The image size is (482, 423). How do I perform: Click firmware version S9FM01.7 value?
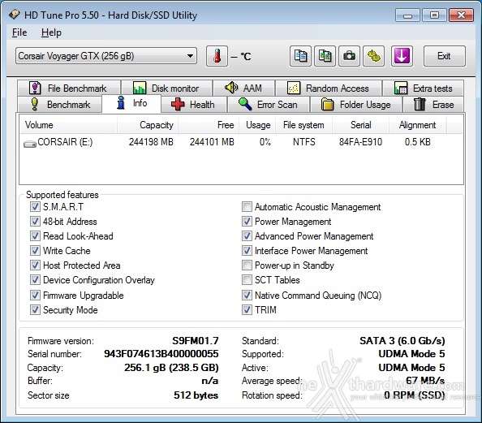click(196, 341)
